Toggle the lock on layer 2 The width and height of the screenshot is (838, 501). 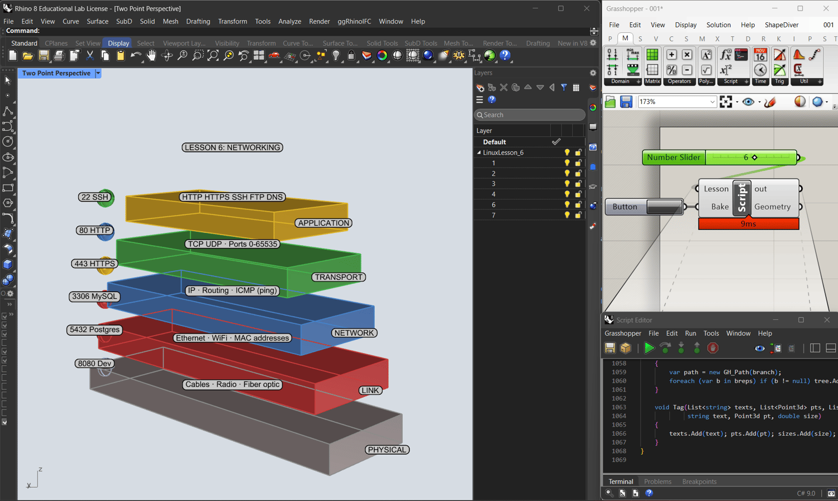(578, 174)
